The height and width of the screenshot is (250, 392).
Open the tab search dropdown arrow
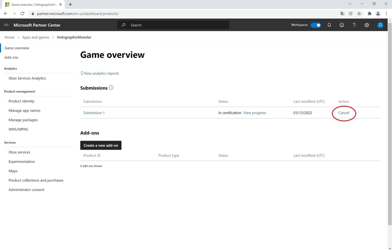tap(350, 4)
